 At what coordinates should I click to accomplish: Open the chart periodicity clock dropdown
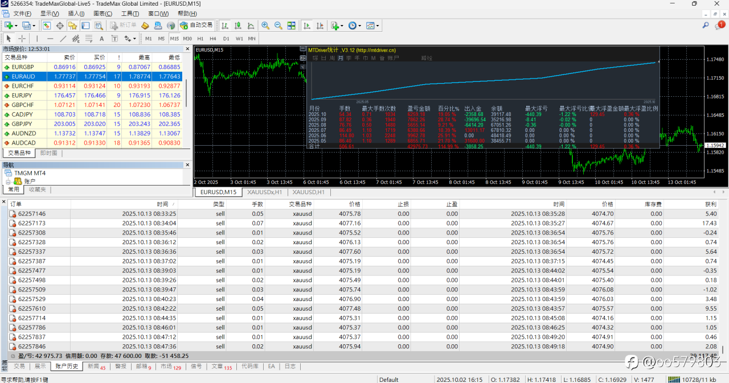355,26
